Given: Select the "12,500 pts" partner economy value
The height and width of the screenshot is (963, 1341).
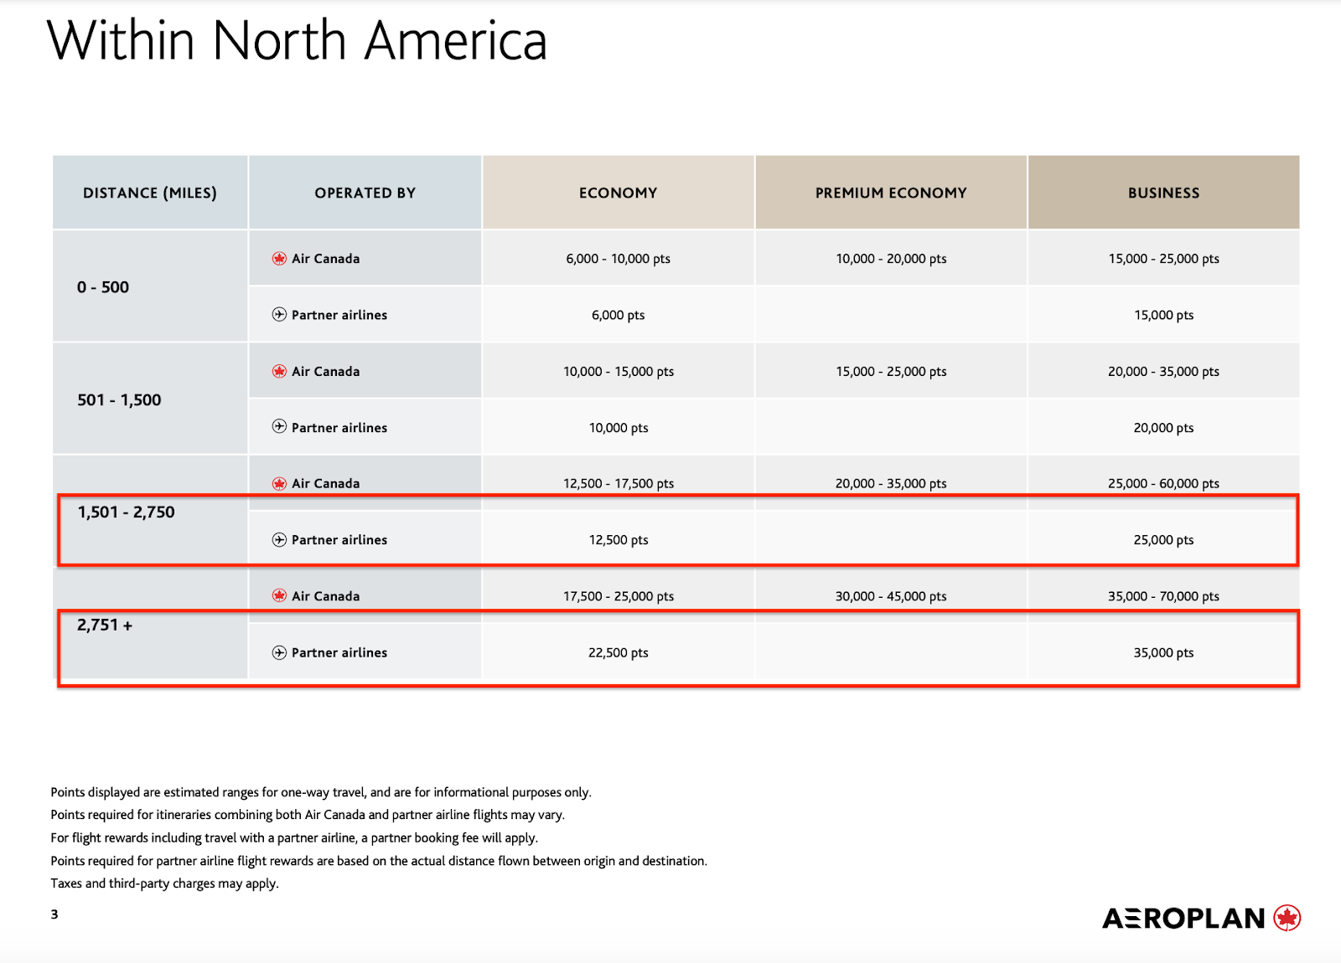Looking at the screenshot, I should pos(619,540).
